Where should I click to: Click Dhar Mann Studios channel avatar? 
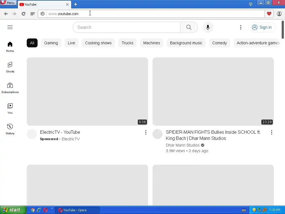click(158, 134)
